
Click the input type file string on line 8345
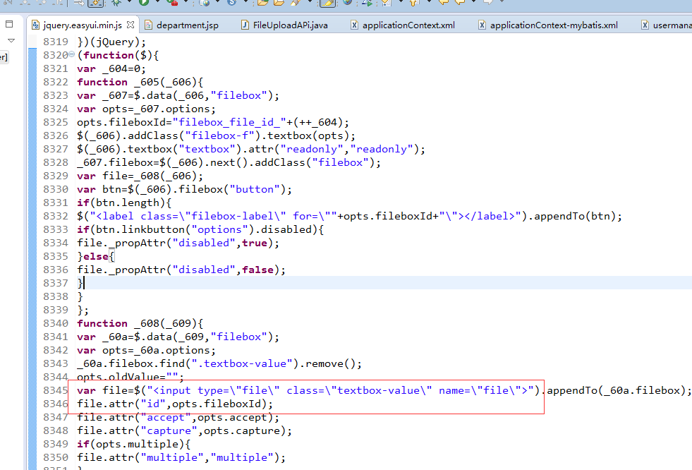tap(340, 390)
